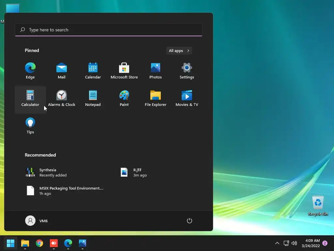Open the Tips app
The image size is (334, 251).
pyautogui.click(x=30, y=126)
